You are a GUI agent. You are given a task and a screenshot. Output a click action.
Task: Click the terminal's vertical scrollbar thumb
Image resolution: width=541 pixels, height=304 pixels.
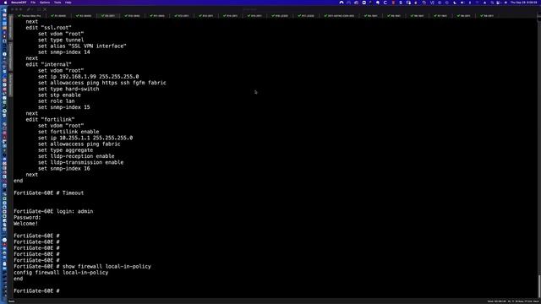click(x=539, y=286)
